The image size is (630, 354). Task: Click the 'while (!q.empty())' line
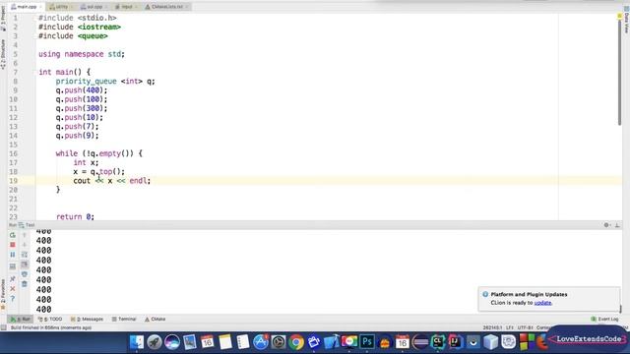pos(98,153)
